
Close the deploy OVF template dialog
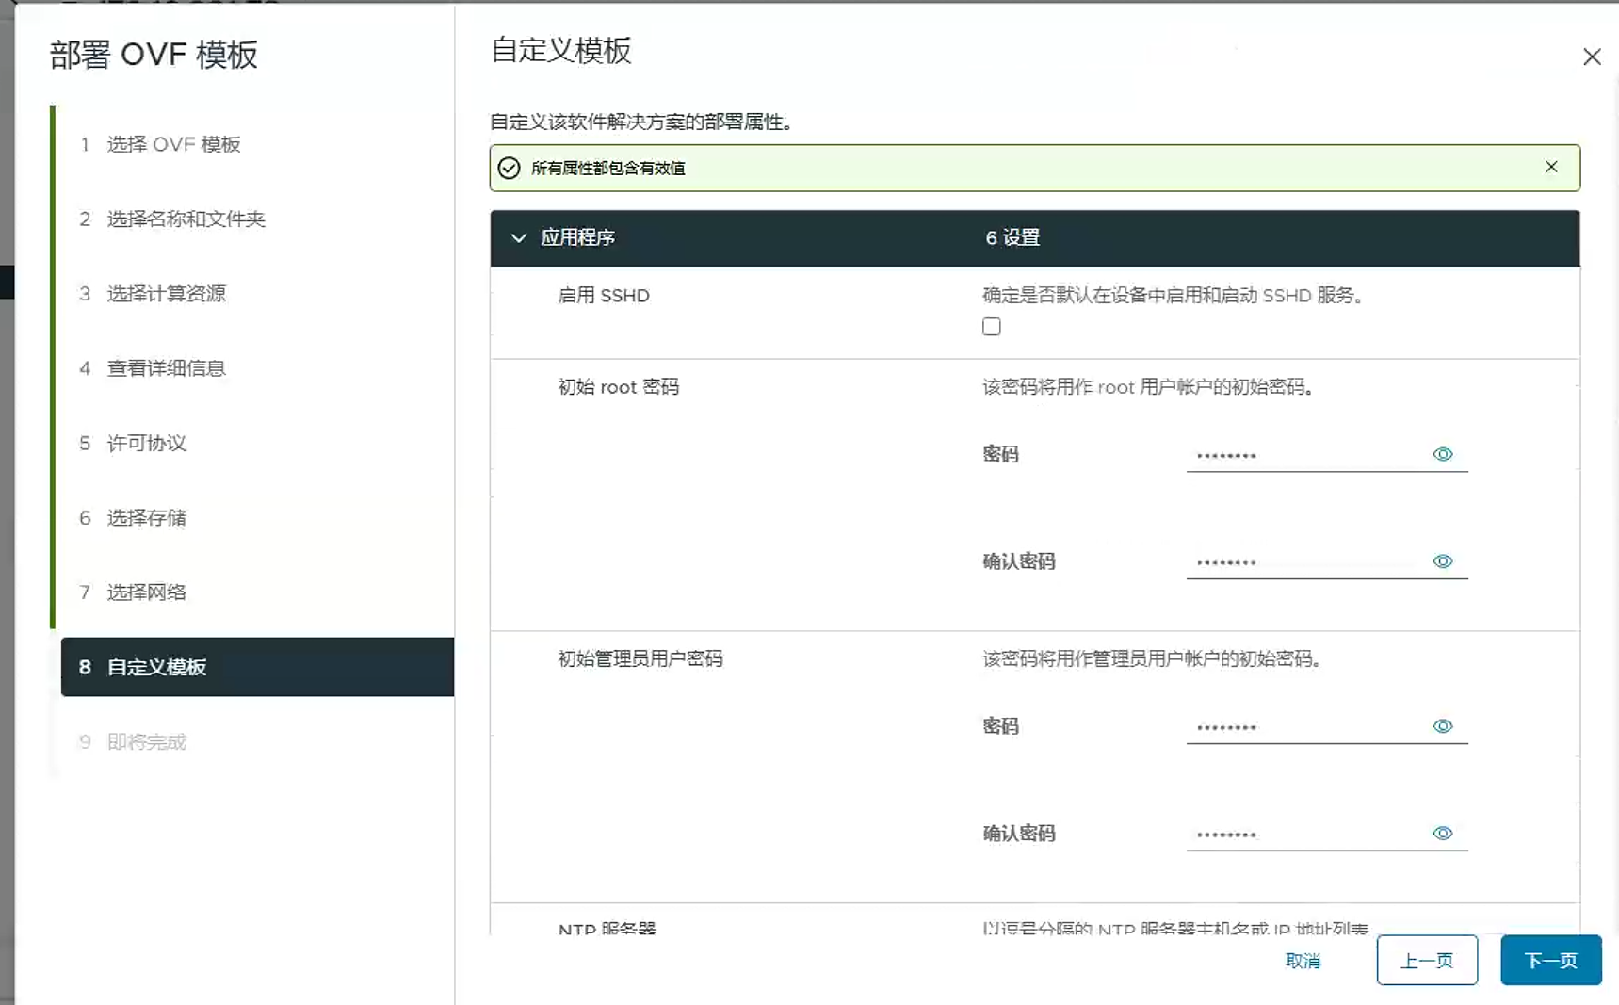click(1591, 57)
